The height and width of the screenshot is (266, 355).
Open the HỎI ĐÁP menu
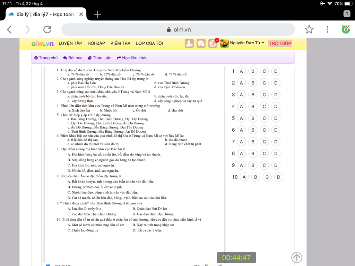tap(96, 43)
